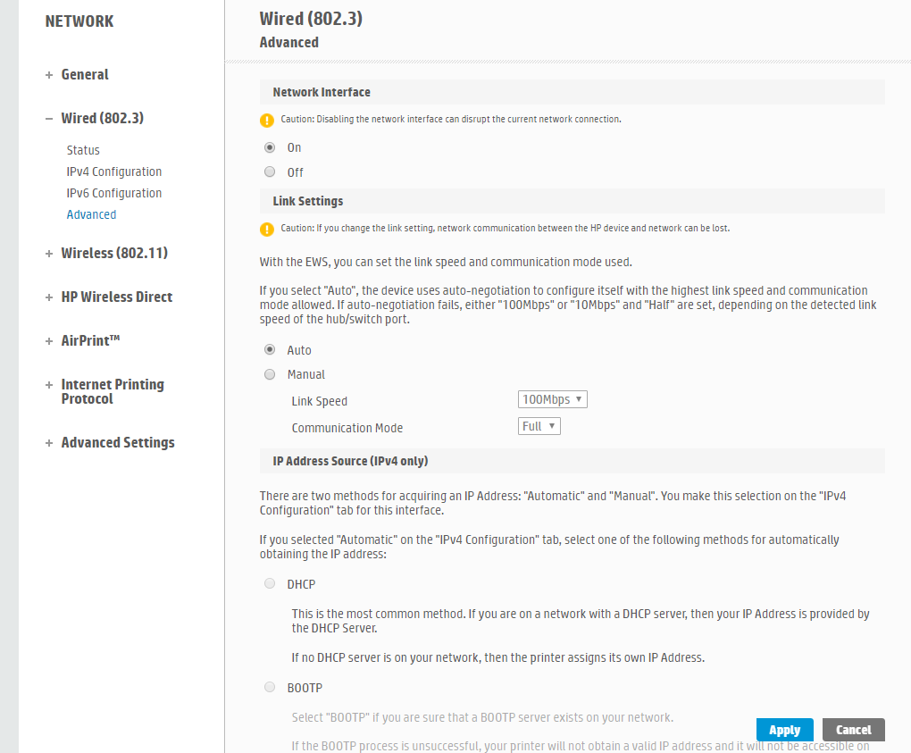The image size is (911, 753).
Task: Collapse the Wired (802.3) section
Action: [x=101, y=119]
